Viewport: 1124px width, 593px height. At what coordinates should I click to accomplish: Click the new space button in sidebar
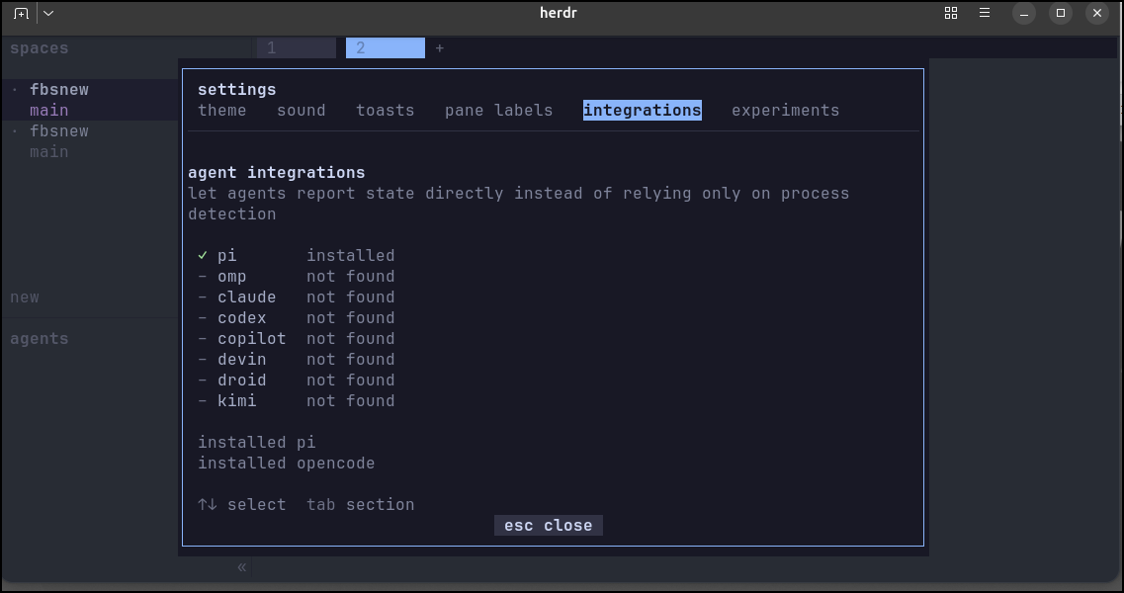click(x=25, y=296)
